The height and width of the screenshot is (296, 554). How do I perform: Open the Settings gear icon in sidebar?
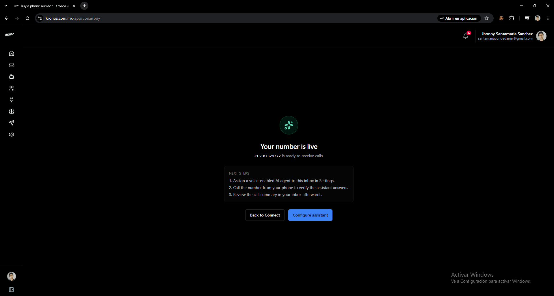point(12,134)
